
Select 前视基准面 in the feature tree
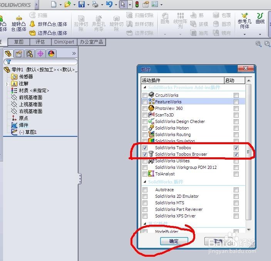[30, 98]
